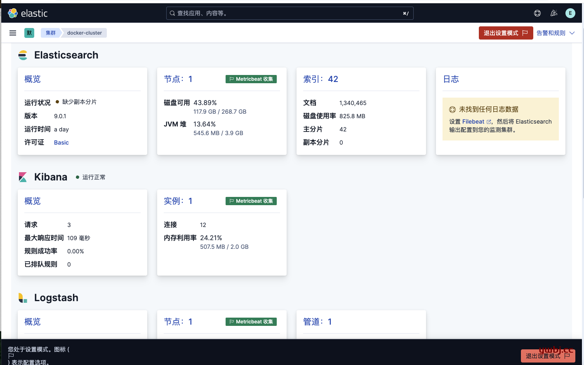The width and height of the screenshot is (584, 365).
Task: Click the lifebuoy icon in the logs callout
Action: click(452, 110)
